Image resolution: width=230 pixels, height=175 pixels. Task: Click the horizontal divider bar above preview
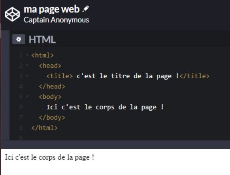click(115, 144)
